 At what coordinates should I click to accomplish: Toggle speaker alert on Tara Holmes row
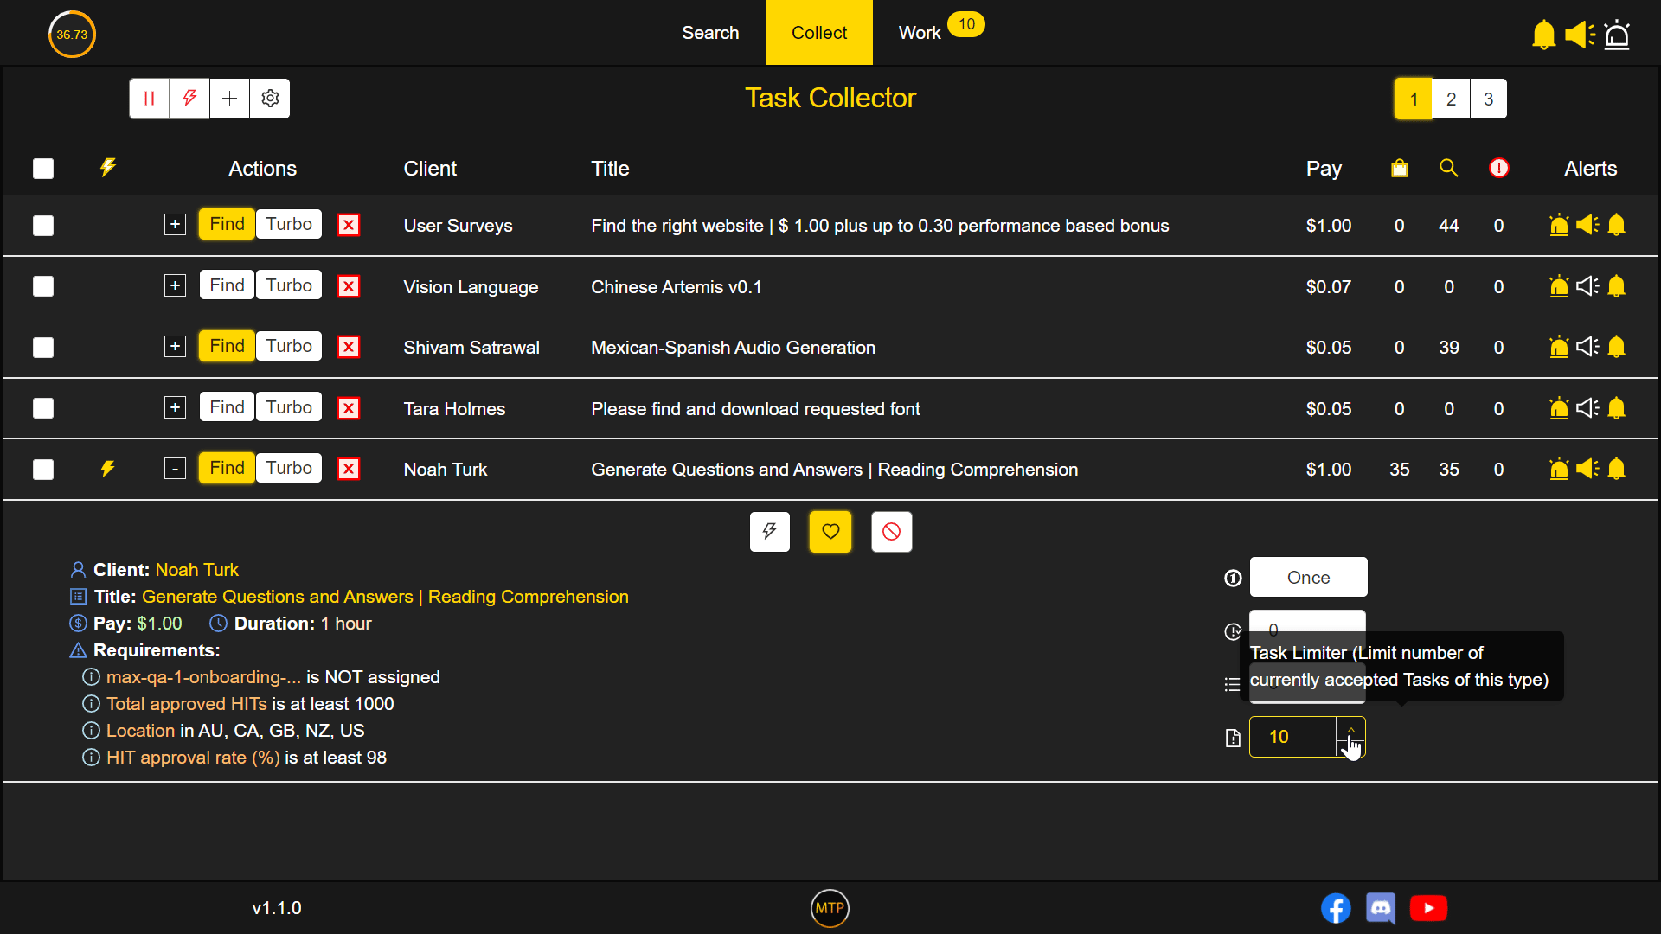[1587, 408]
